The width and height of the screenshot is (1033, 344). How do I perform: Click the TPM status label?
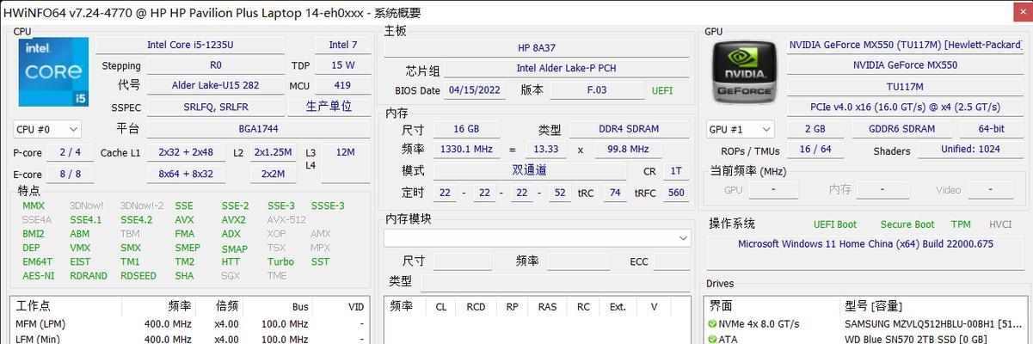point(961,224)
